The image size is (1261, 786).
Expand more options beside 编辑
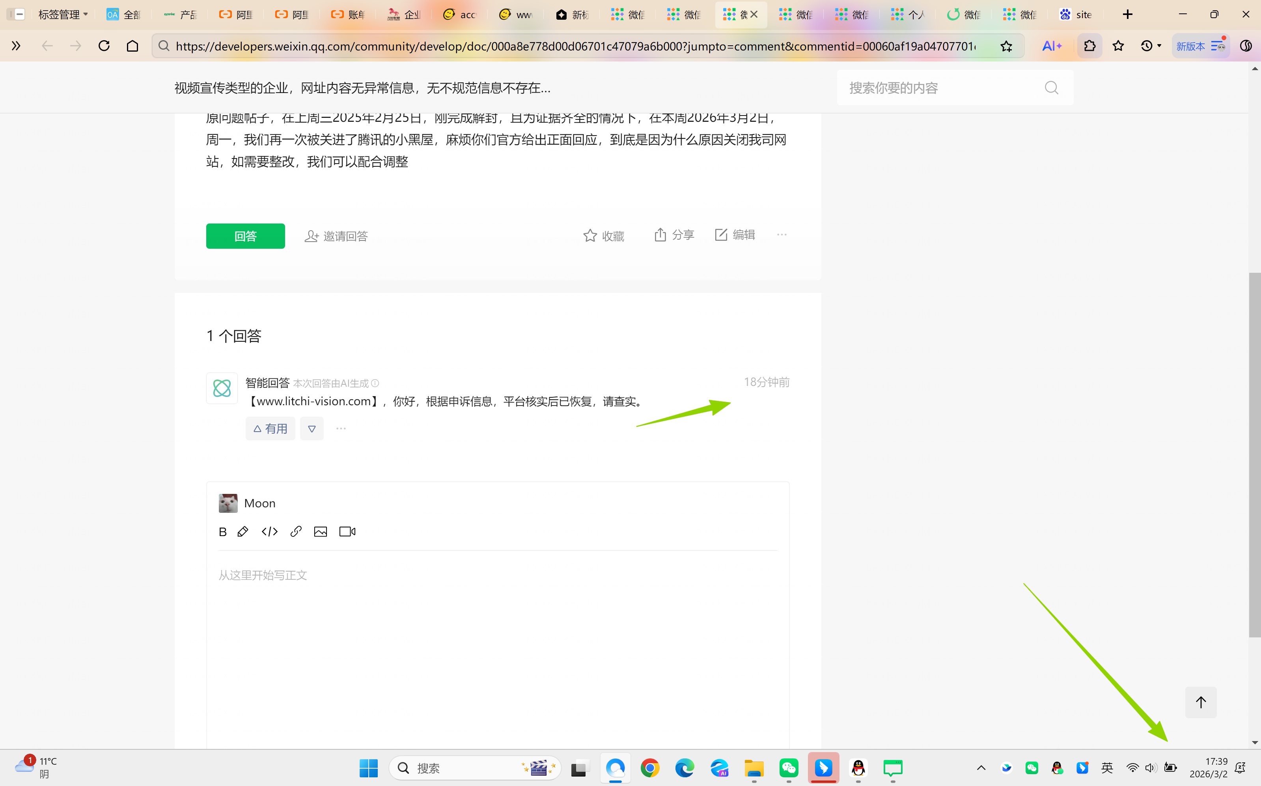[x=782, y=235]
